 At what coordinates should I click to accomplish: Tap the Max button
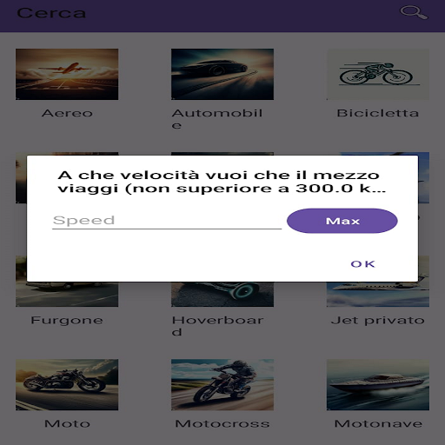tap(342, 221)
